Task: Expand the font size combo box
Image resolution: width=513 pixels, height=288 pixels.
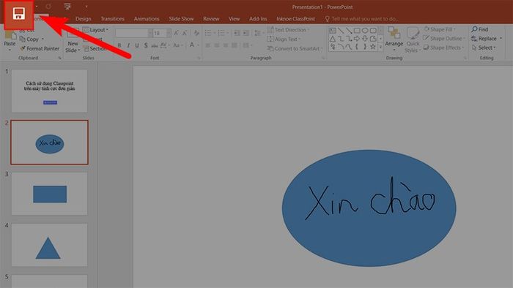Action: 169,33
